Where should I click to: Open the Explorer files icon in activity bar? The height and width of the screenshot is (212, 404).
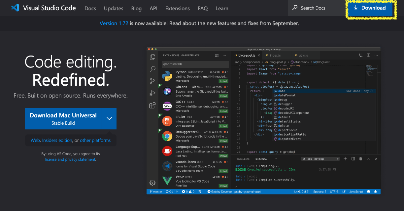tap(152, 57)
